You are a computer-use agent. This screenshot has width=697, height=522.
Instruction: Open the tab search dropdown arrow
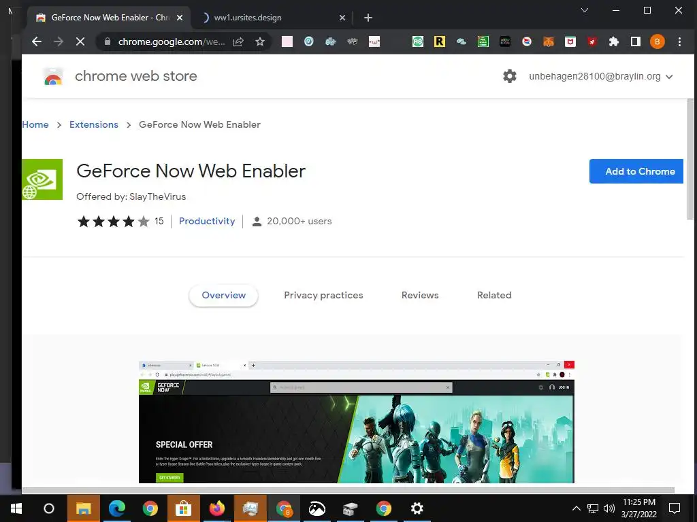coord(585,10)
